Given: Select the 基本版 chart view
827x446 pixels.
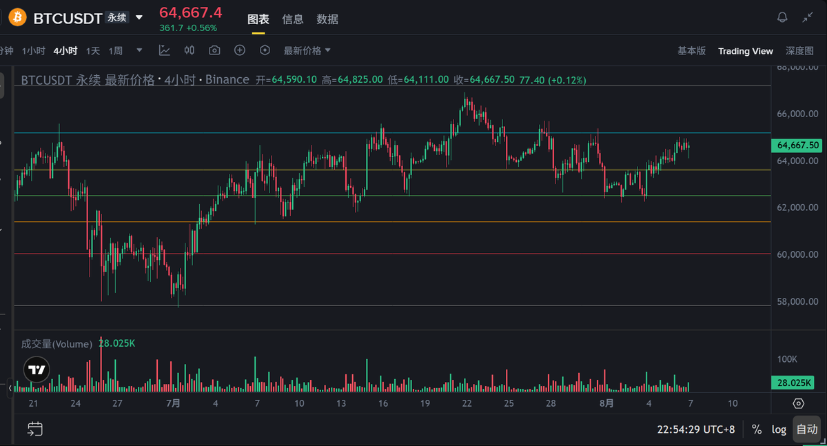Looking at the screenshot, I should [691, 51].
